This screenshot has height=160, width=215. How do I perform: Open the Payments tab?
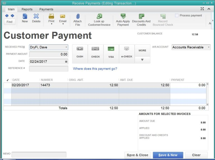[x=46, y=9]
